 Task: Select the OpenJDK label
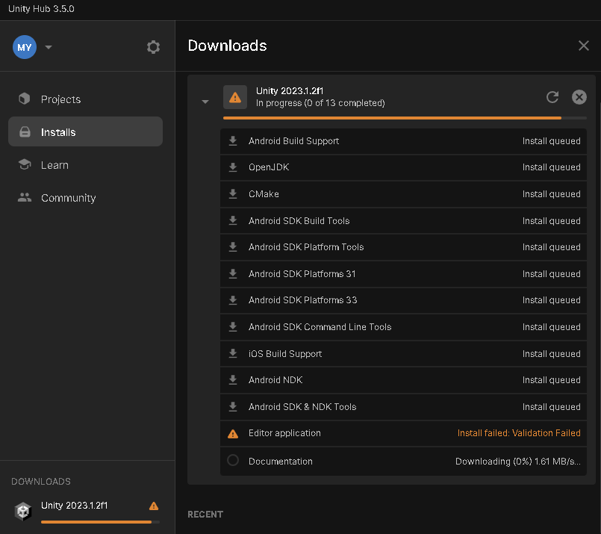pos(269,167)
